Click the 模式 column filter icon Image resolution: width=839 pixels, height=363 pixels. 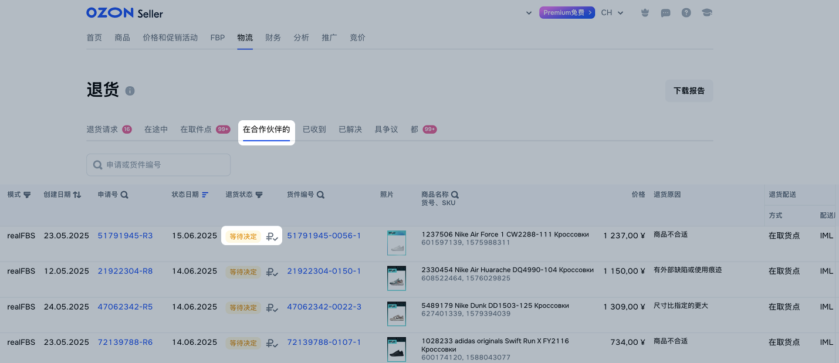tap(27, 195)
